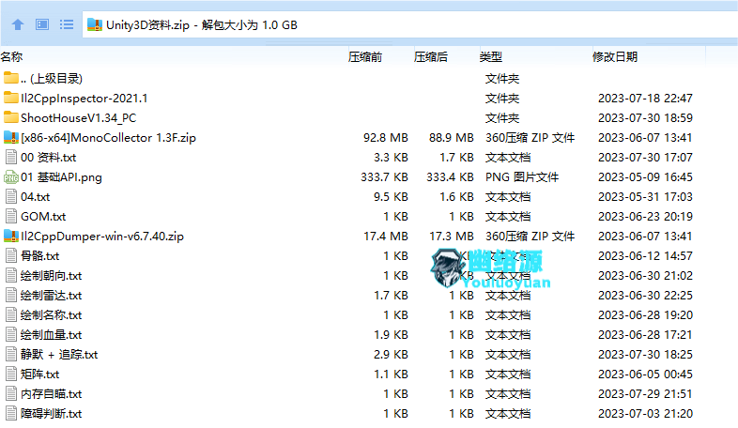Image resolution: width=738 pixels, height=428 pixels.
Task: Click the 内存自瞄.txt document icon
Action: click(11, 394)
